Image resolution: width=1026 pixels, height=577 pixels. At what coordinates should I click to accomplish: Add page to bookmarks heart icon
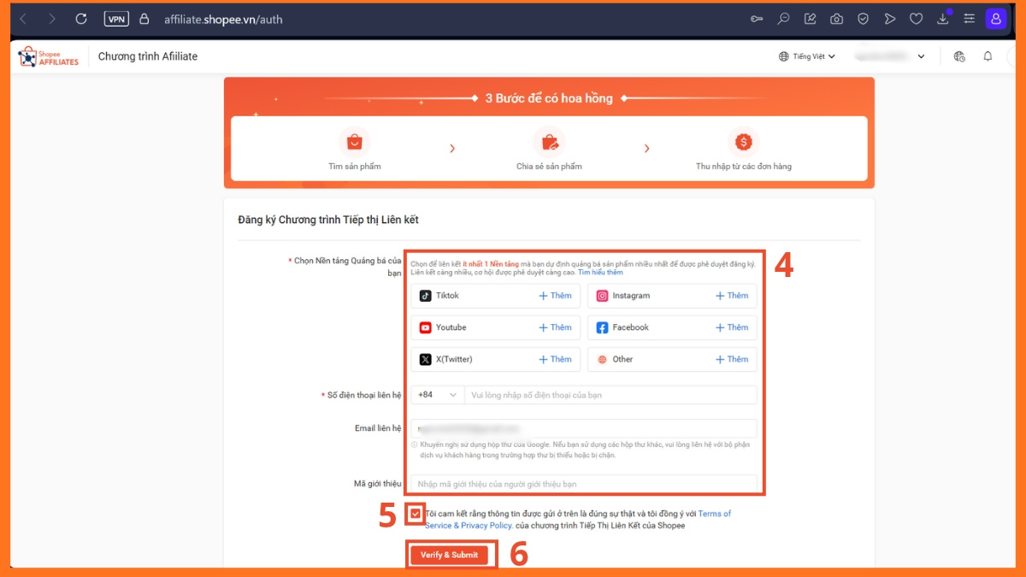click(x=916, y=19)
